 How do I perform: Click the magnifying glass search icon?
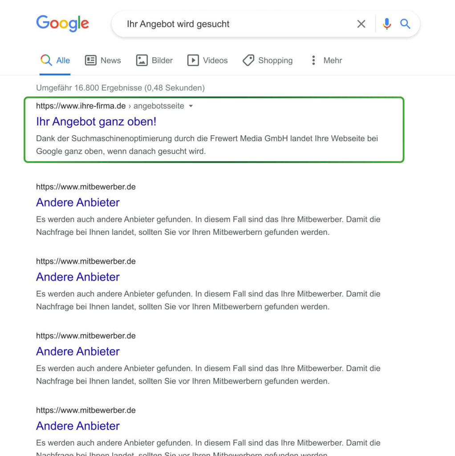tap(405, 24)
